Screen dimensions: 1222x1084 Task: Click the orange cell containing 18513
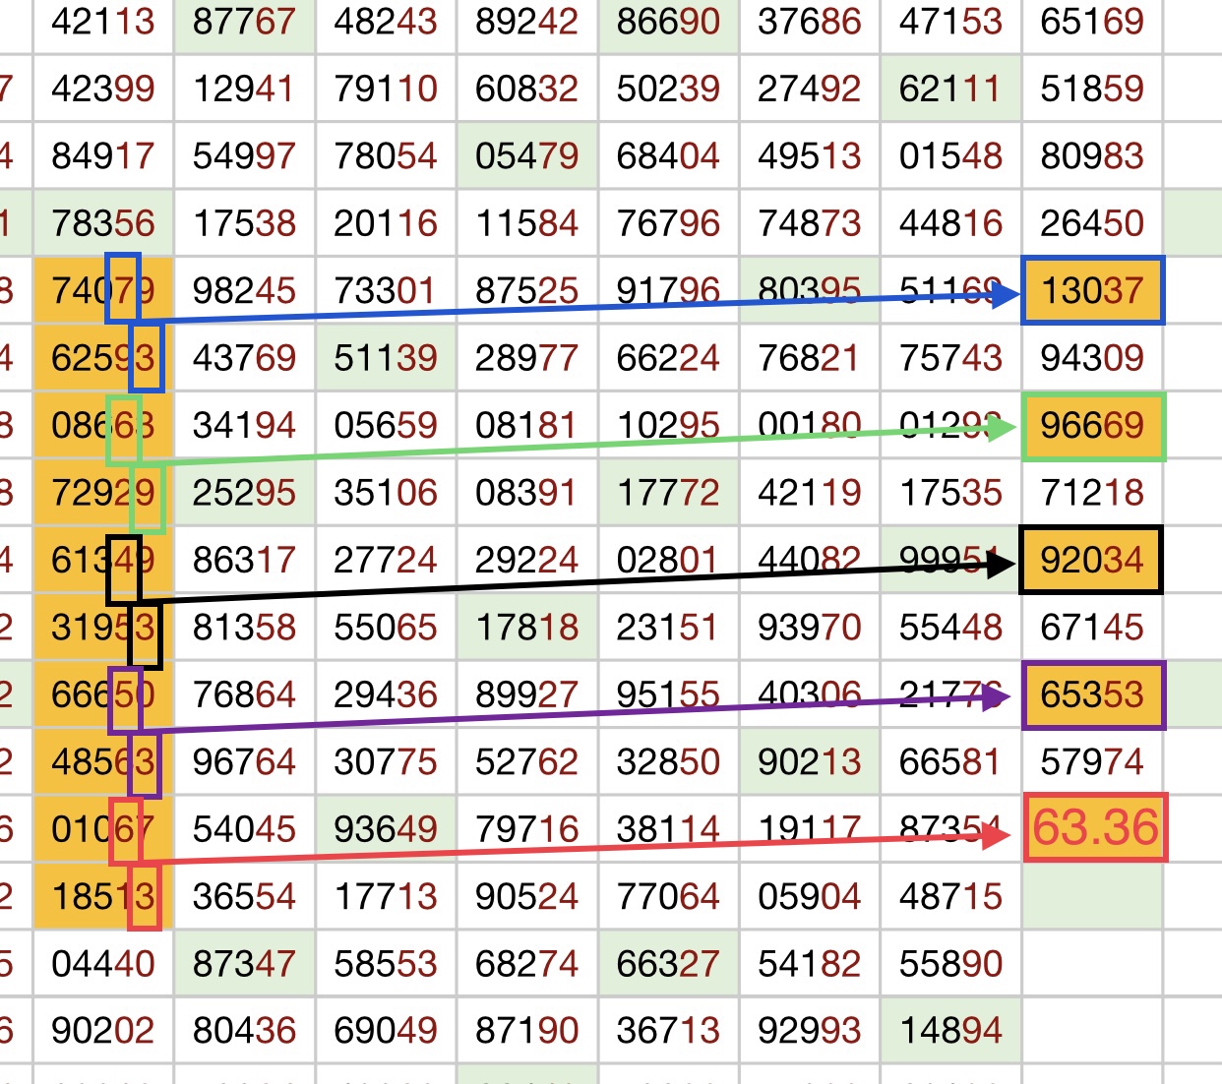[103, 897]
